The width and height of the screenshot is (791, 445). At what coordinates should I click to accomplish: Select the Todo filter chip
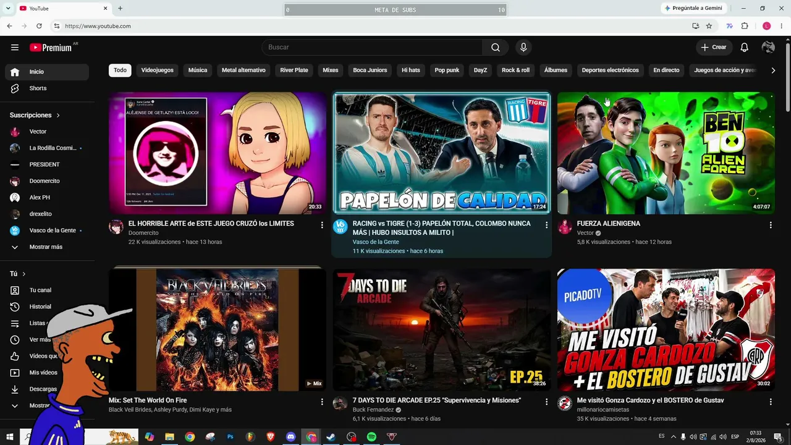coord(120,70)
